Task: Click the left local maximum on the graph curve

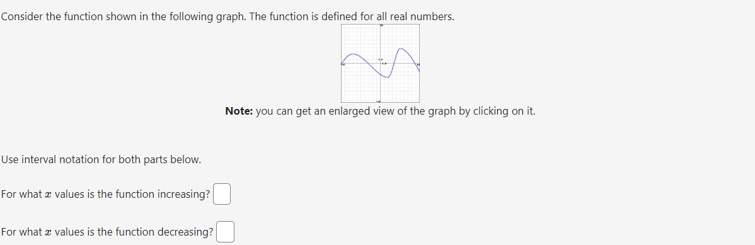Action: point(354,54)
